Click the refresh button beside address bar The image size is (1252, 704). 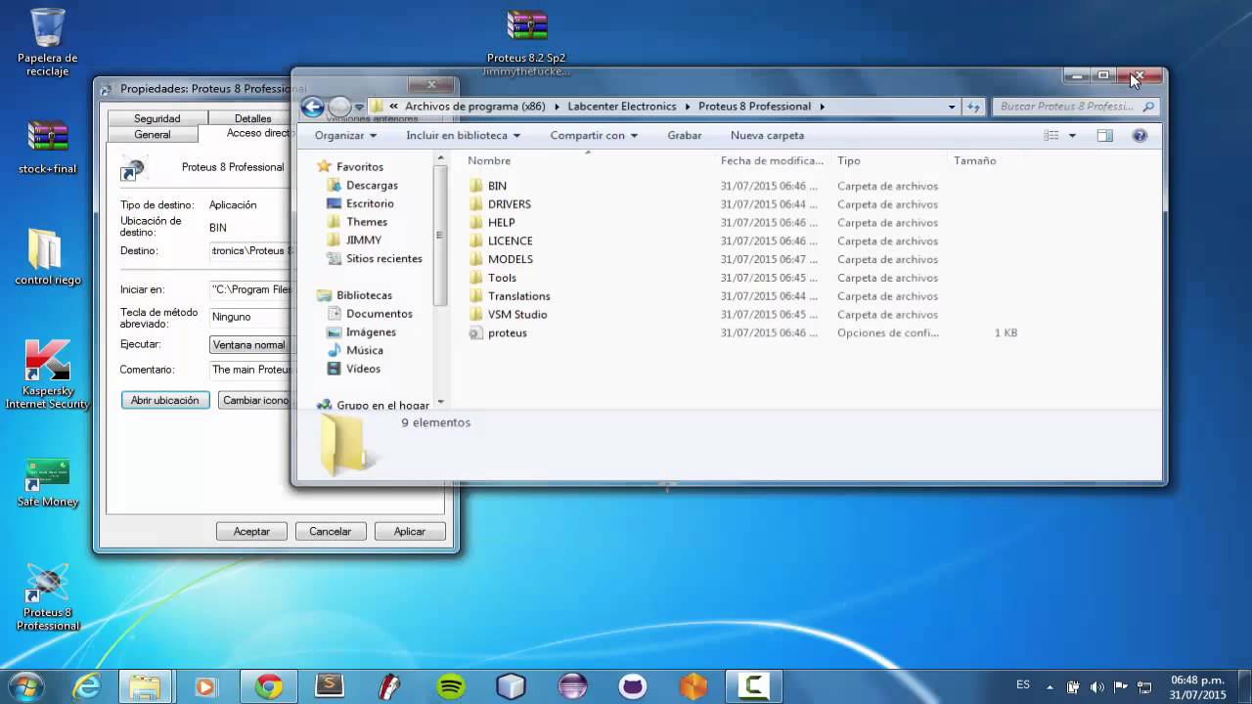973,107
